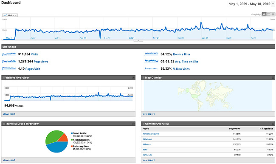Click the orange Referring Sites legend color square
This screenshot has height=164, width=276.
[72, 147]
